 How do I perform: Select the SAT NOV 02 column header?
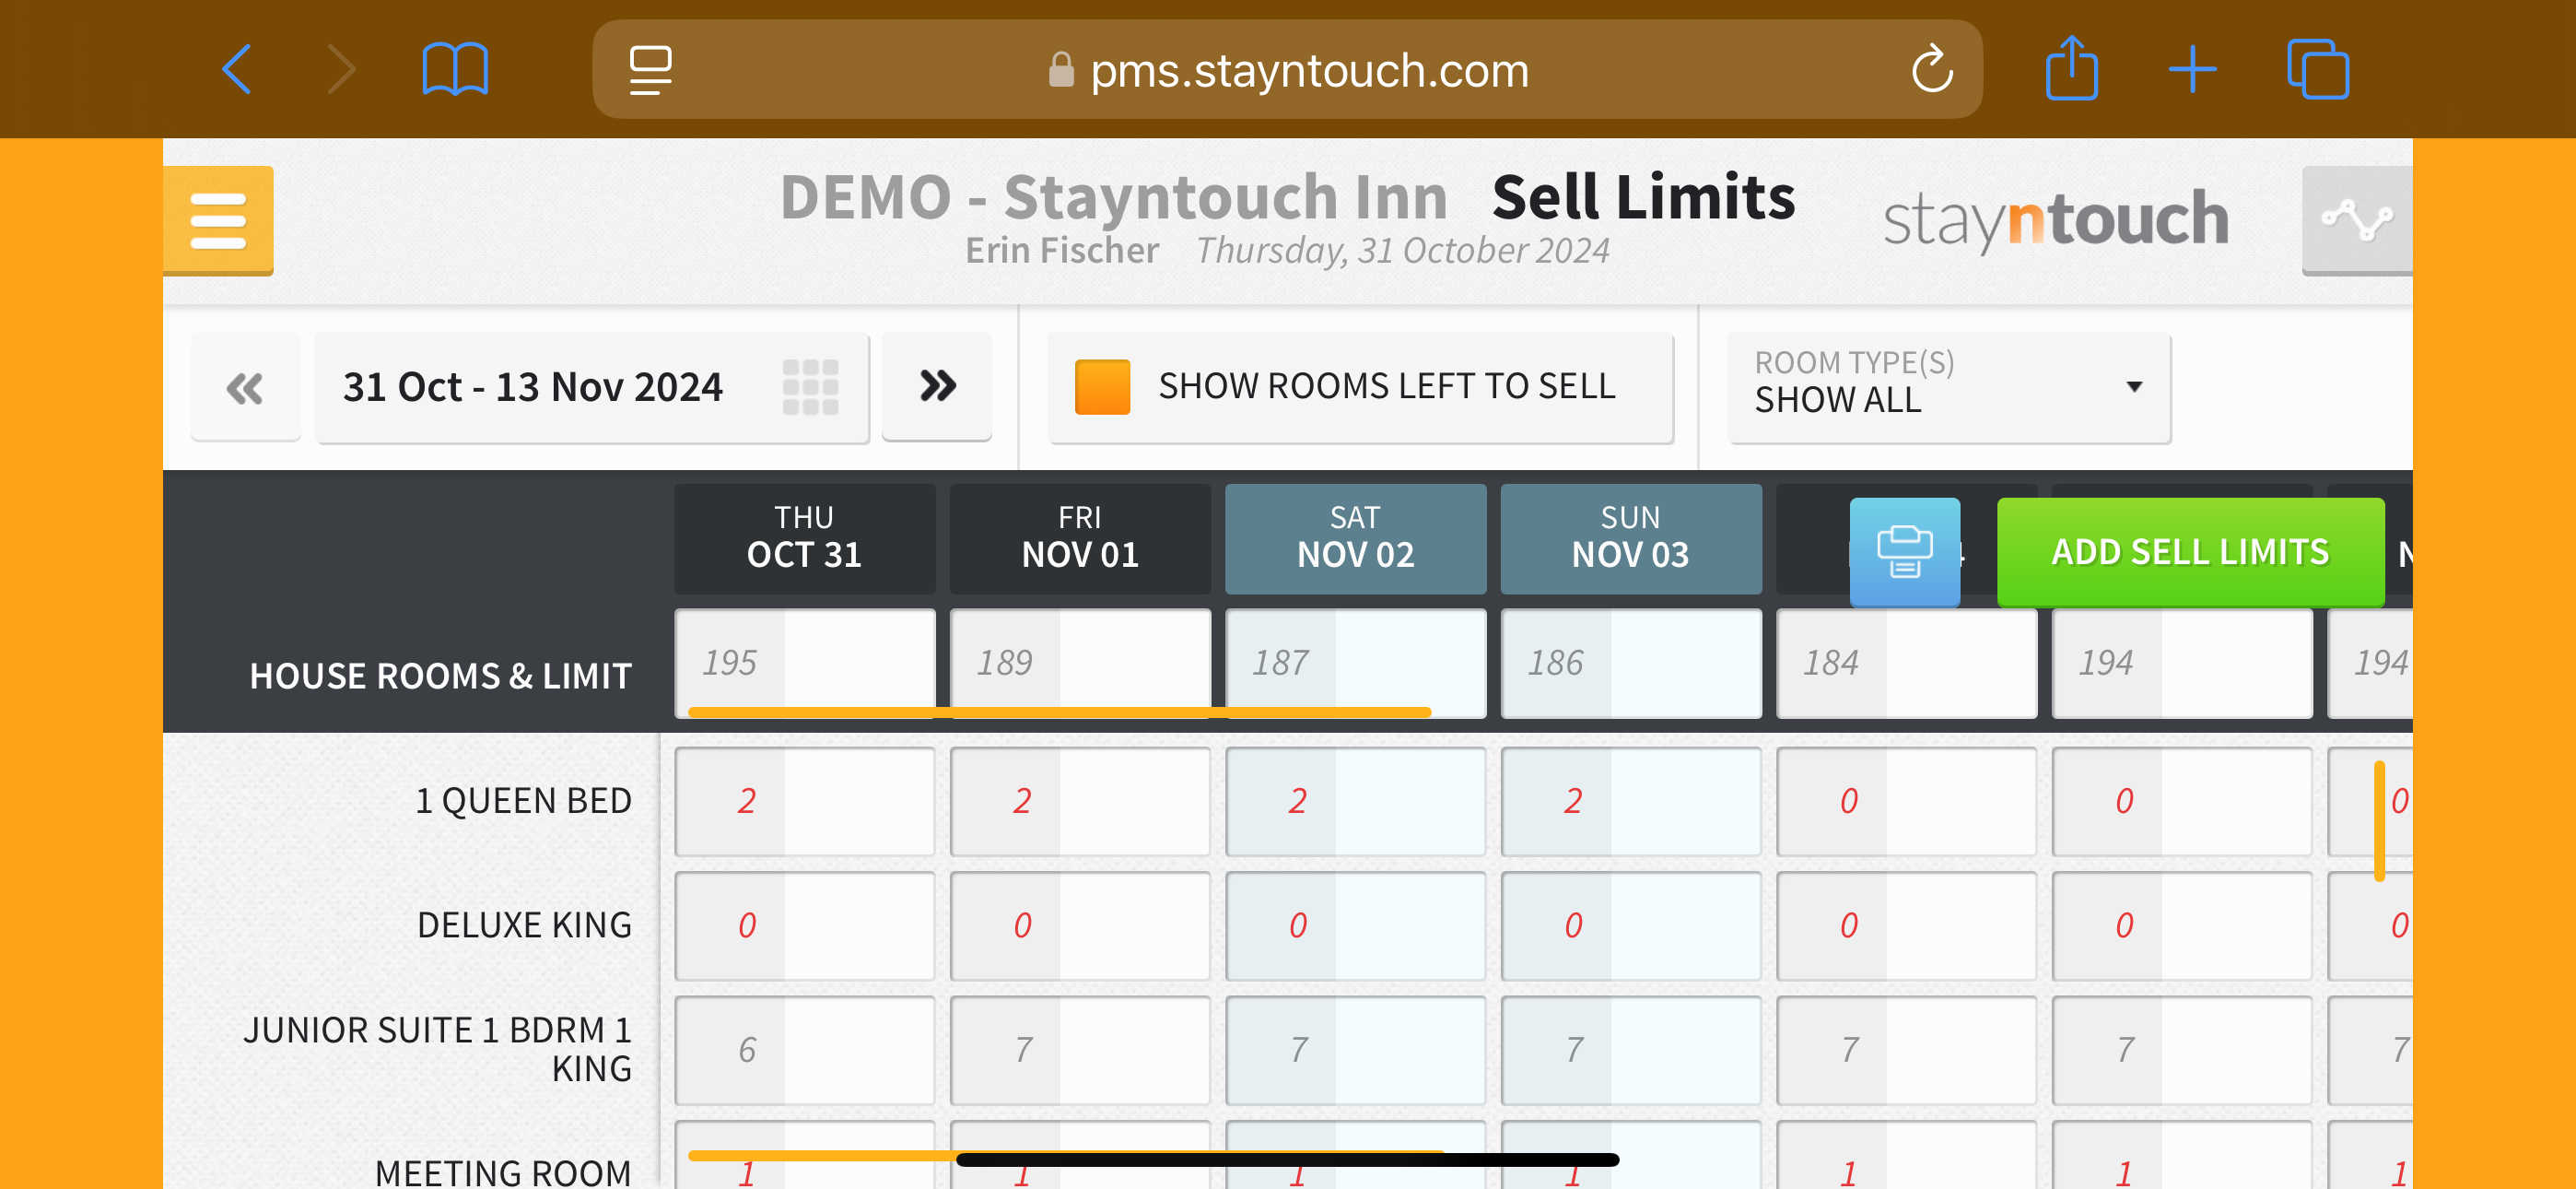(x=1355, y=537)
